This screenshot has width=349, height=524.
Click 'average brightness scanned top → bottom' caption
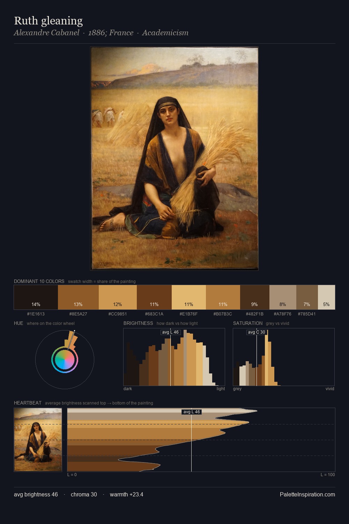coord(99,403)
